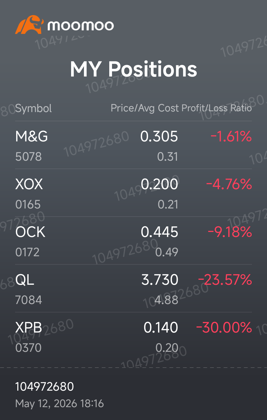Click the Profit/Loss Ratio column header
The width and height of the screenshot is (267, 420).
coord(217,108)
